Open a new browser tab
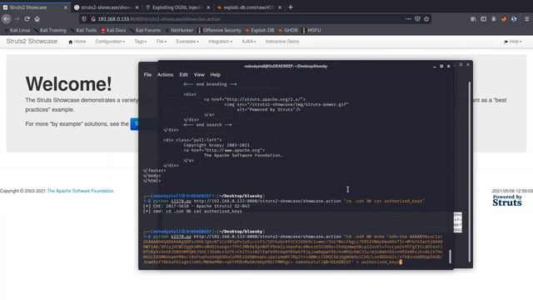Image resolution: width=533 pixels, height=300 pixels. click(x=291, y=7)
